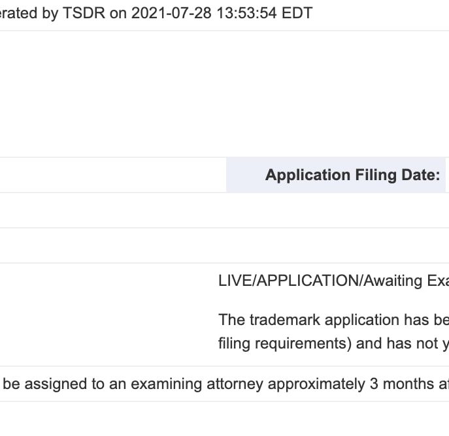Select the Application Filing Date label
449x436 pixels.
point(352,175)
